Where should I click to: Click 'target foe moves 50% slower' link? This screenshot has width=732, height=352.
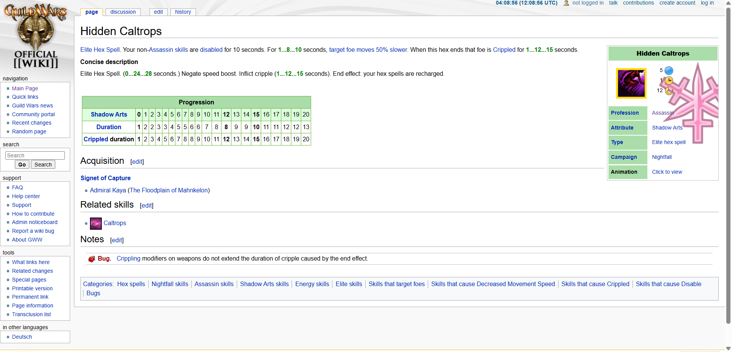click(x=368, y=50)
